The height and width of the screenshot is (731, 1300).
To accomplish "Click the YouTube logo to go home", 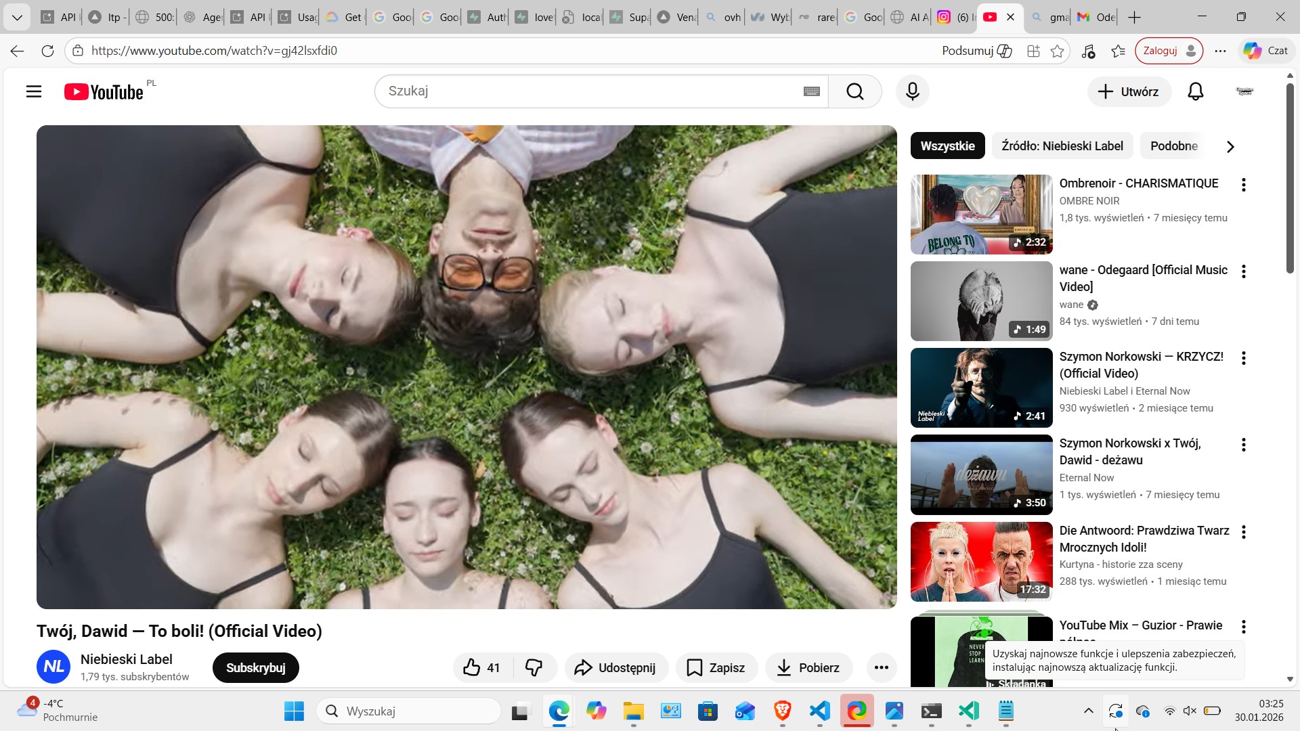I will point(104,91).
